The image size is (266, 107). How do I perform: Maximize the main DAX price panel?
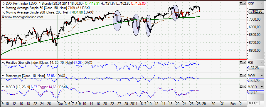[x=241, y=3]
